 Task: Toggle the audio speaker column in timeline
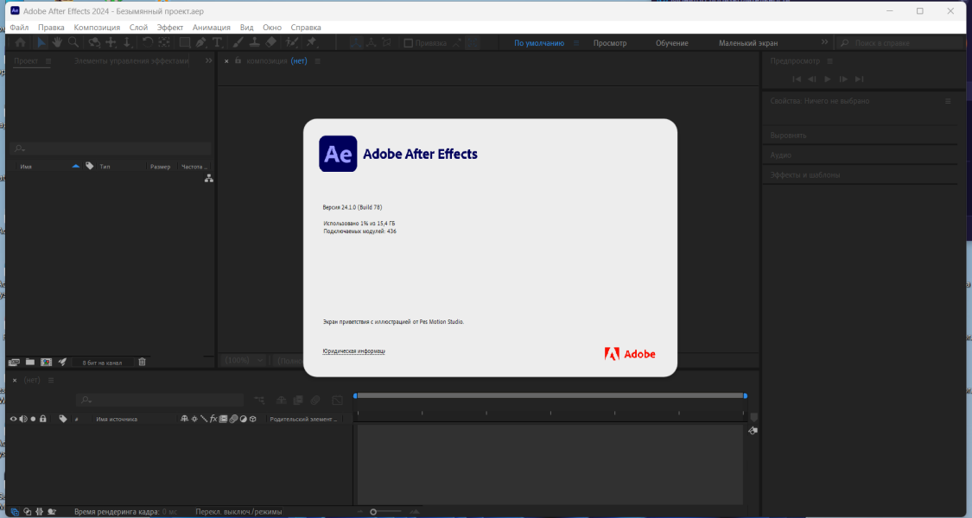[23, 419]
